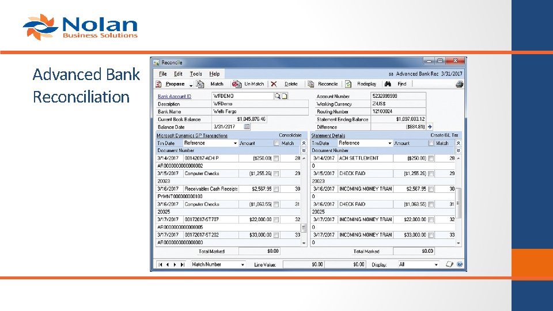Open the Propose button dropdown arrow

(x=191, y=85)
